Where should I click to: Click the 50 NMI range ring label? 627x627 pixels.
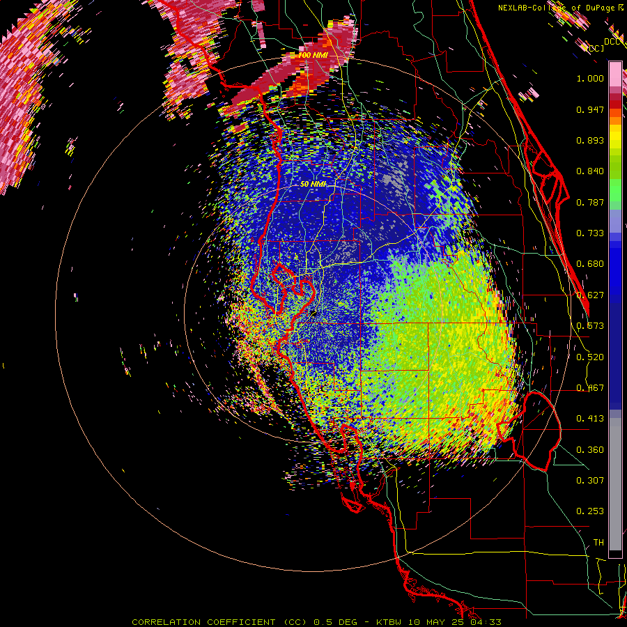tap(313, 185)
